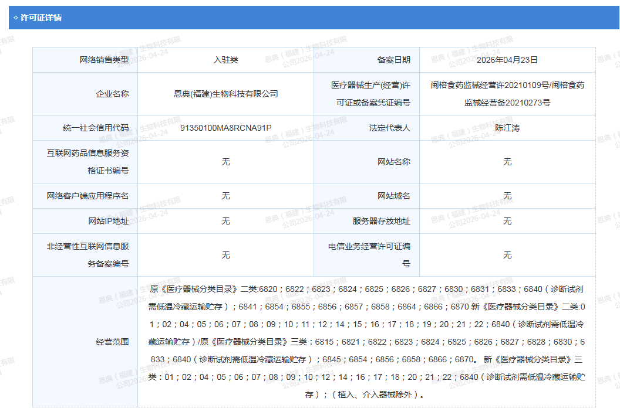Click the 经营范围 row label
The width and height of the screenshot is (620, 415).
point(112,341)
